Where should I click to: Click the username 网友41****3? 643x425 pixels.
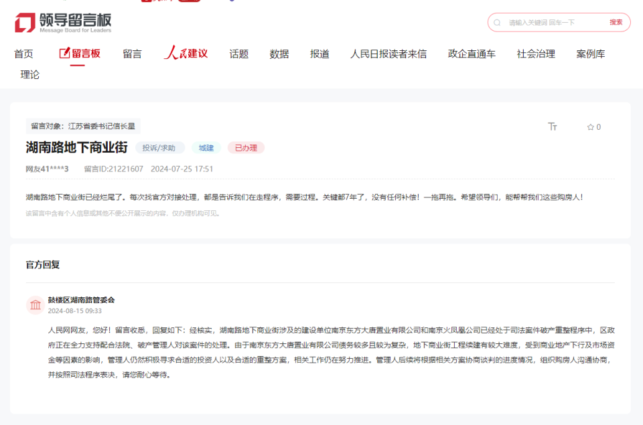[x=47, y=169]
